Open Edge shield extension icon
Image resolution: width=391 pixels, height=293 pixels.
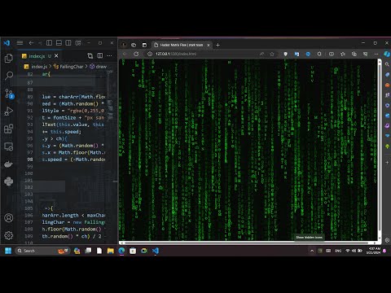(285, 54)
